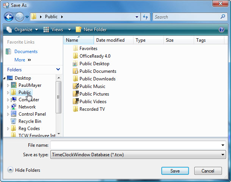
Task: Click the Hide Folders toggle button
Action: [x=10, y=170]
